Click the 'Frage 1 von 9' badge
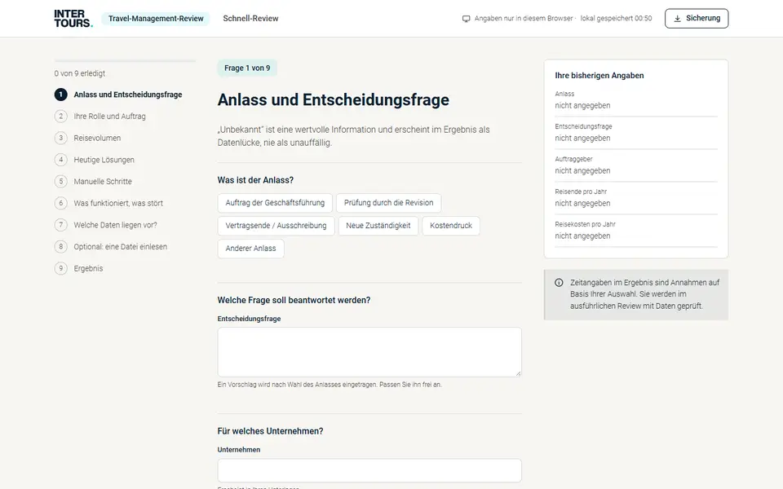The width and height of the screenshot is (783, 489). [x=247, y=68]
